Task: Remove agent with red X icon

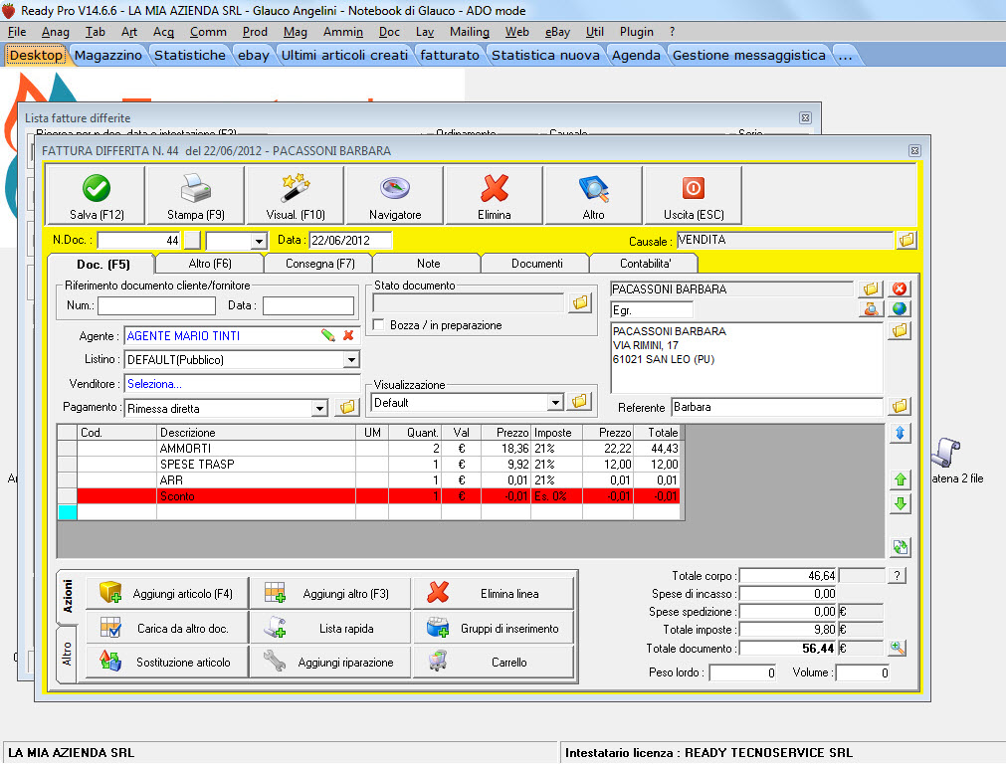Action: click(x=348, y=336)
